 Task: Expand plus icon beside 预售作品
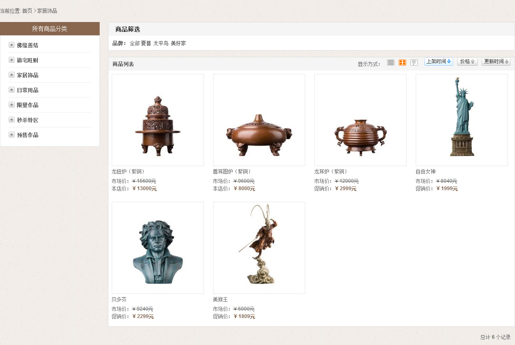[x=12, y=135]
